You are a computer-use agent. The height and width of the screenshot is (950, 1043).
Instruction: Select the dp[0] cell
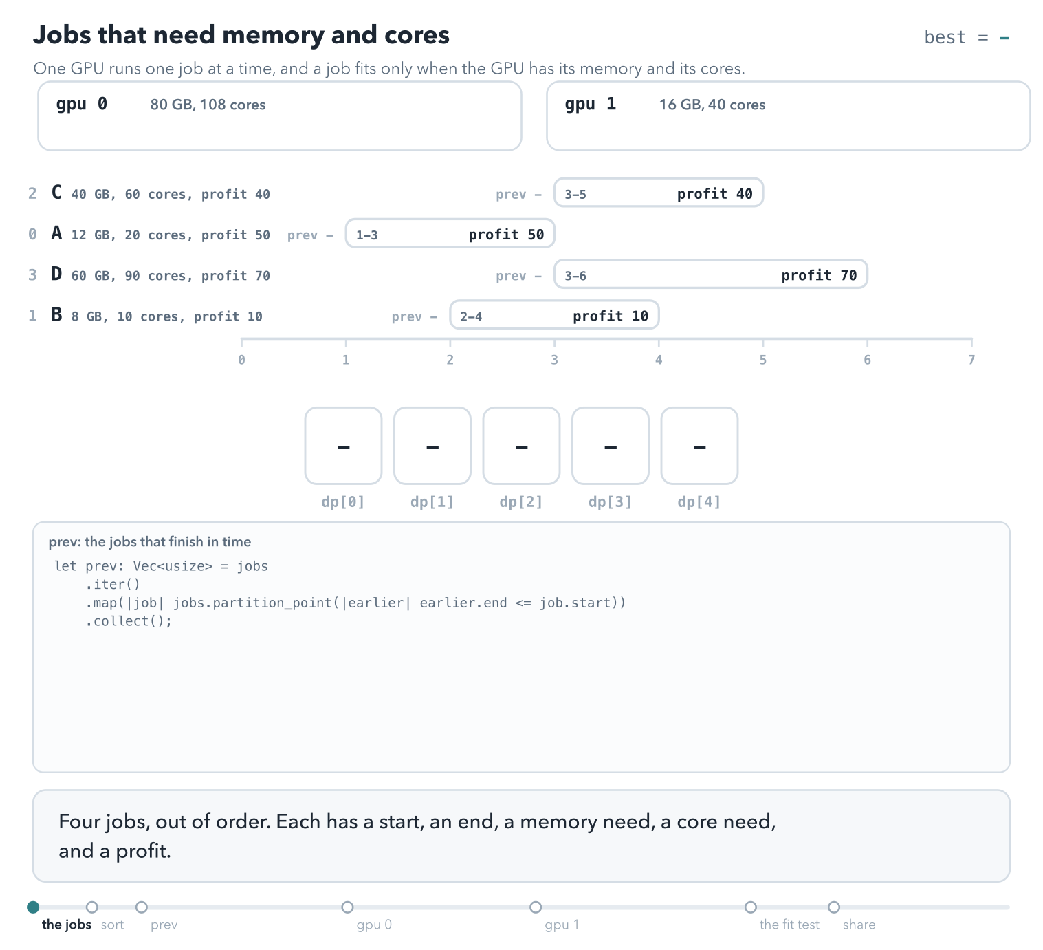point(343,446)
